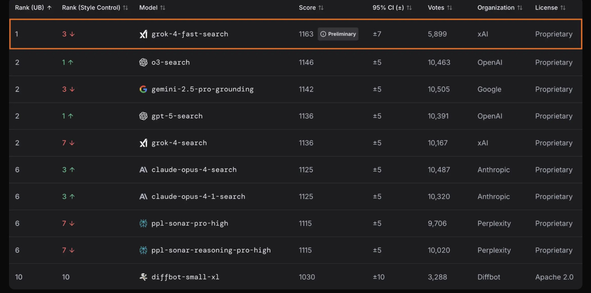Sort by the Organization column header

[500, 8]
